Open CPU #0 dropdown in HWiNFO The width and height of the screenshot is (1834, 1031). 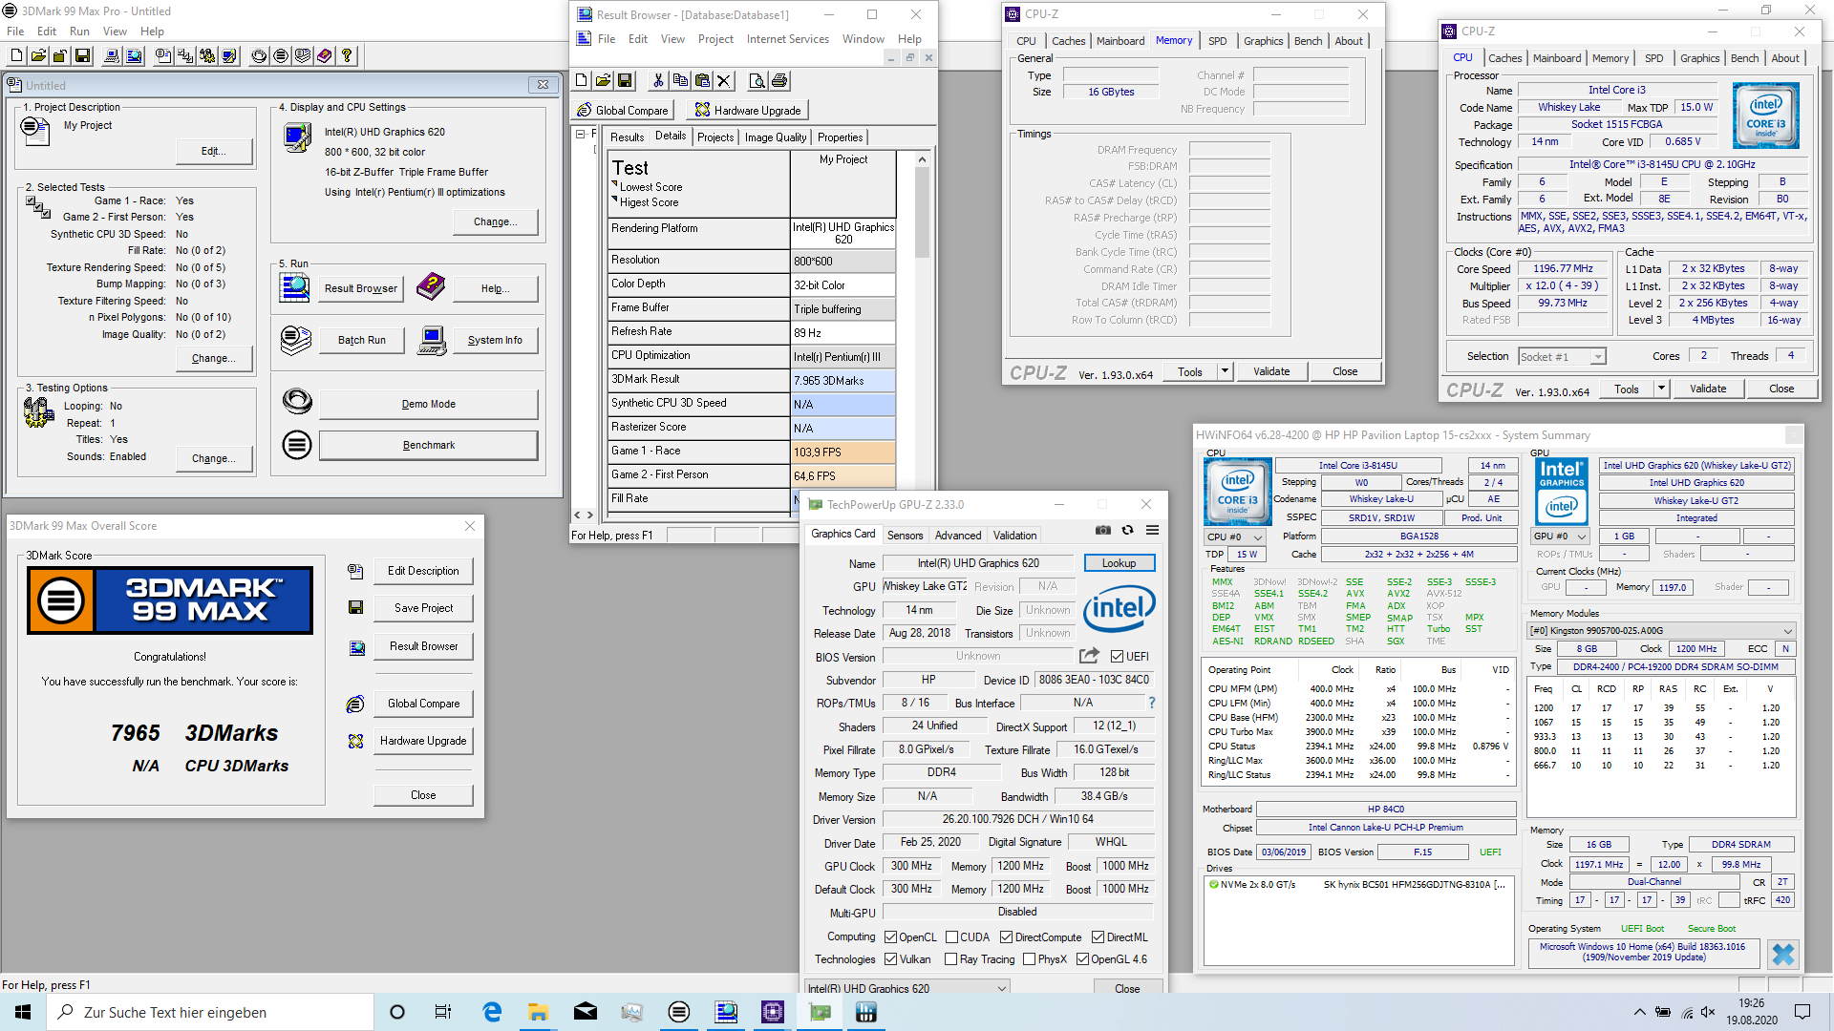1234,537
